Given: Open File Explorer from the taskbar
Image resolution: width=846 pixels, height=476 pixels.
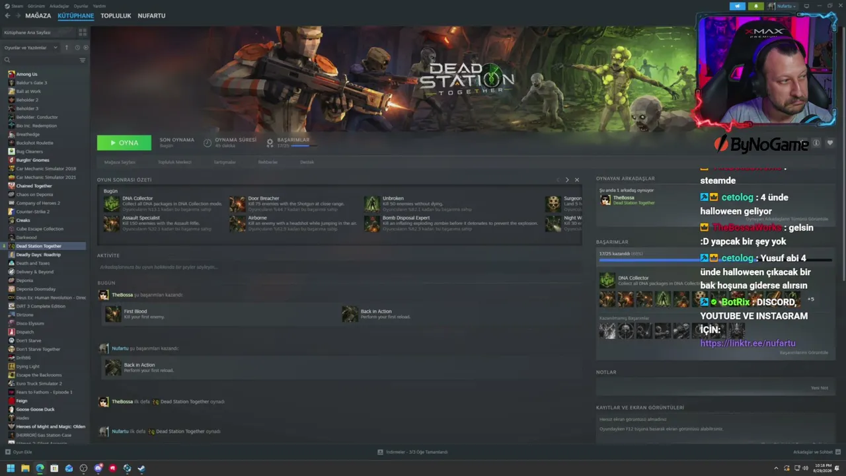Looking at the screenshot, I should point(25,469).
